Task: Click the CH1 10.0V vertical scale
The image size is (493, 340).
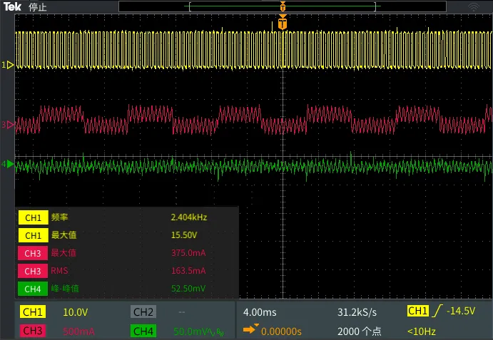Action: coord(76,312)
